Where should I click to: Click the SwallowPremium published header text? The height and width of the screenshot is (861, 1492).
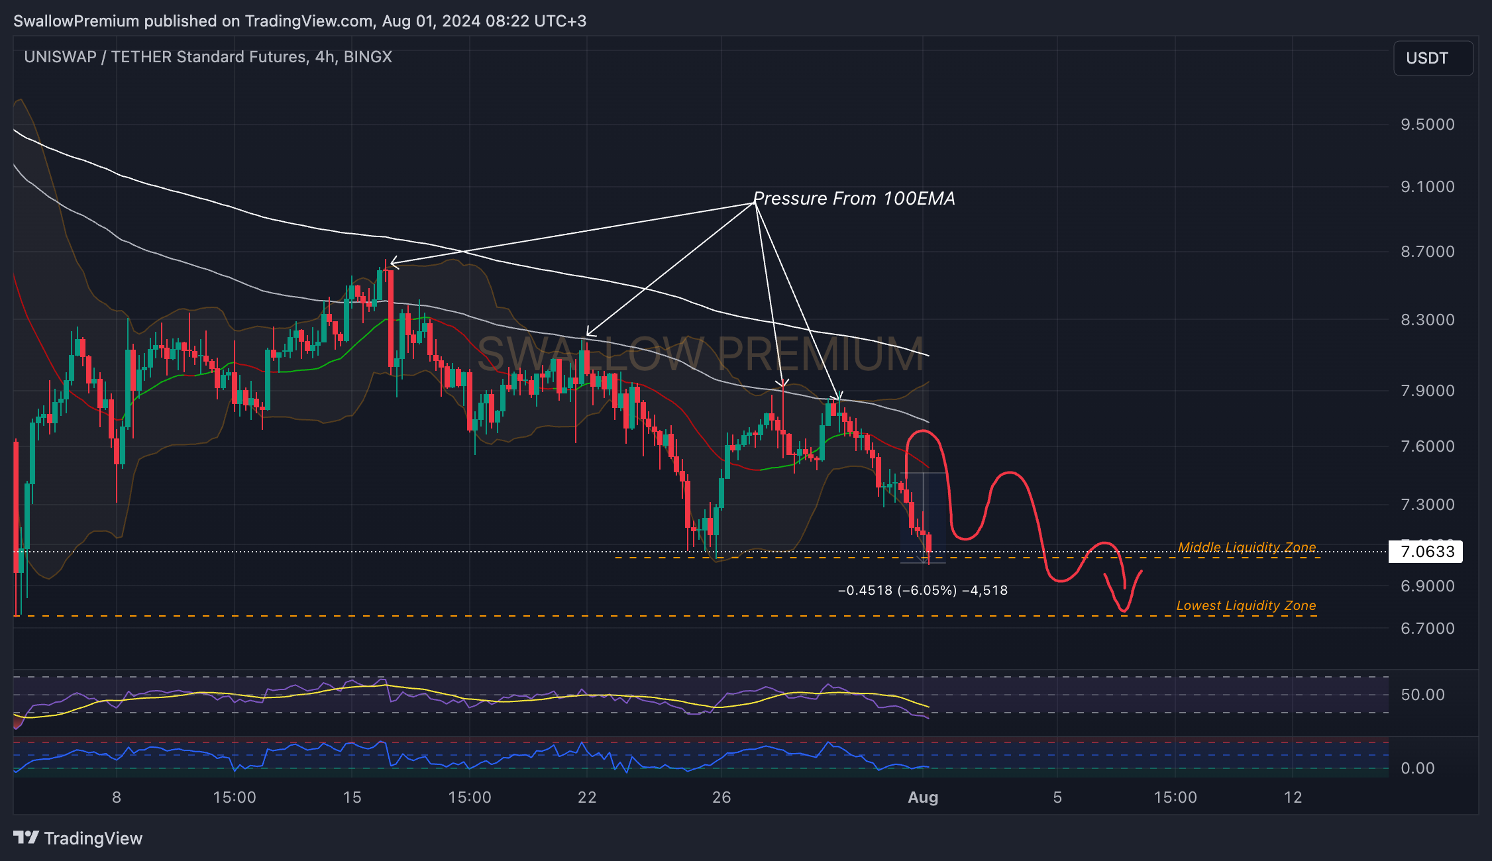(x=299, y=21)
